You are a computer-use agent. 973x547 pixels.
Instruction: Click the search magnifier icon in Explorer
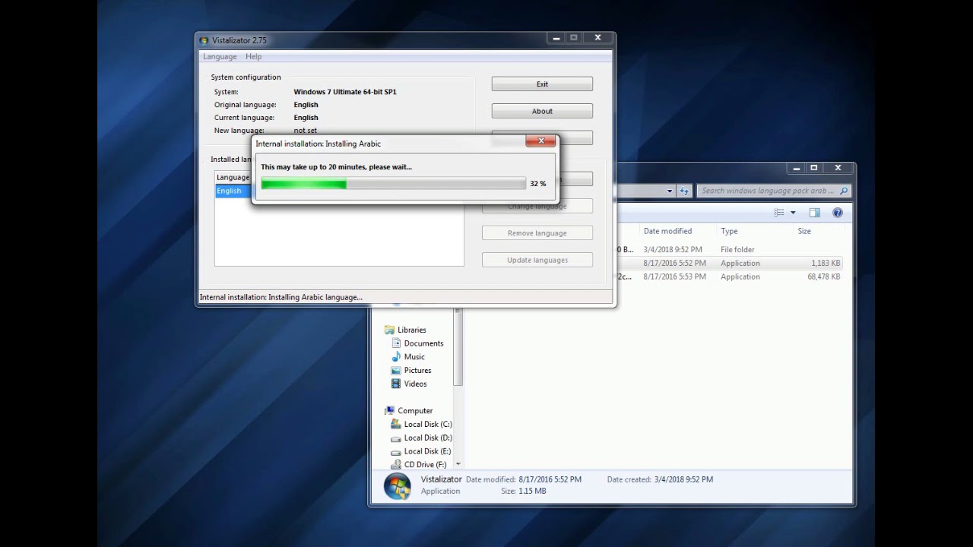pos(844,191)
